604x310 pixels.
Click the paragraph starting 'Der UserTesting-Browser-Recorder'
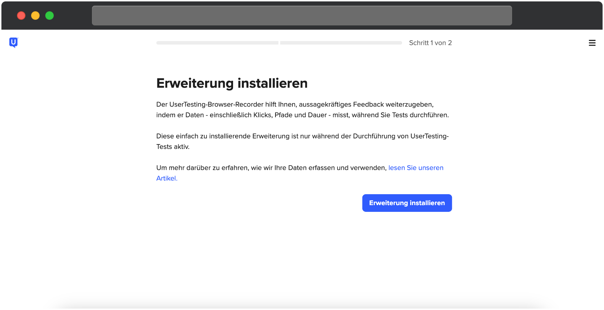coord(303,109)
